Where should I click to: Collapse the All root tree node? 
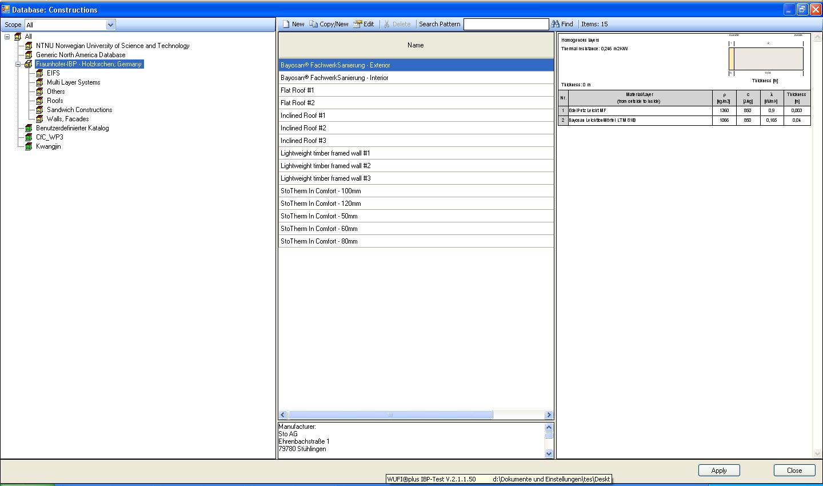pyautogui.click(x=7, y=37)
